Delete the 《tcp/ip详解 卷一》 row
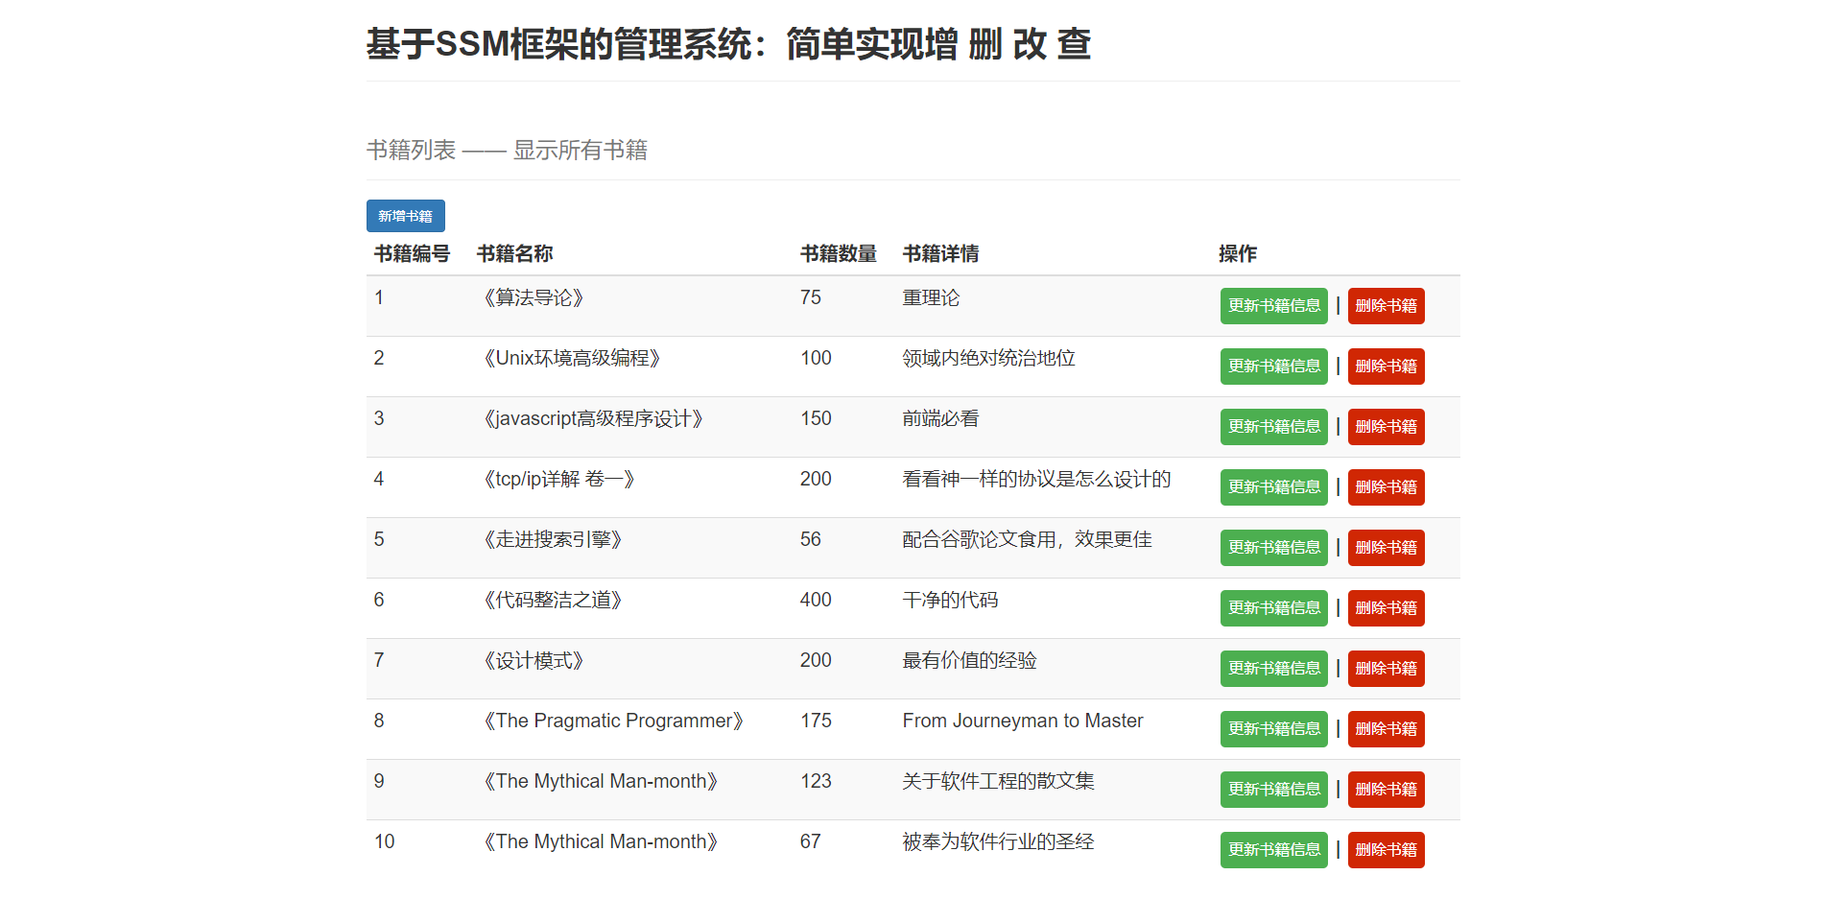The image size is (1826, 899). click(x=1385, y=487)
